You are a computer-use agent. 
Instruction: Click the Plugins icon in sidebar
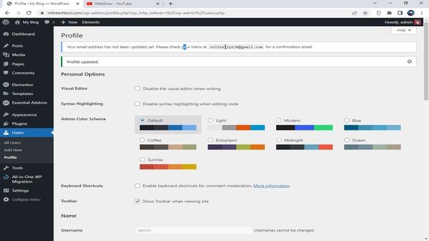point(6,123)
